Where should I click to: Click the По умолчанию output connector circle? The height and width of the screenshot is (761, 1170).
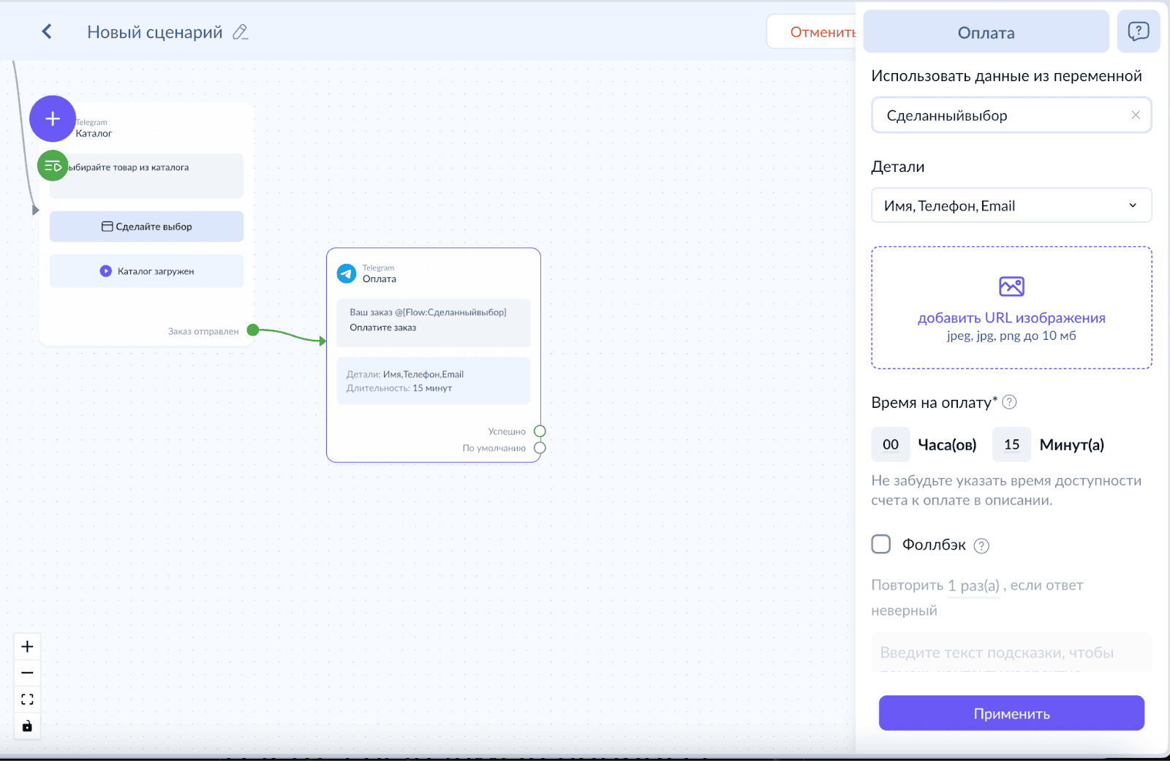(540, 447)
